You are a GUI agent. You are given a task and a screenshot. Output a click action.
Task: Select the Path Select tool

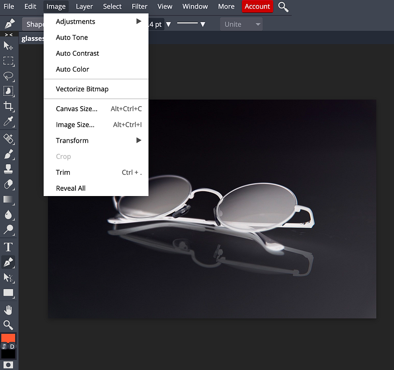[8, 278]
